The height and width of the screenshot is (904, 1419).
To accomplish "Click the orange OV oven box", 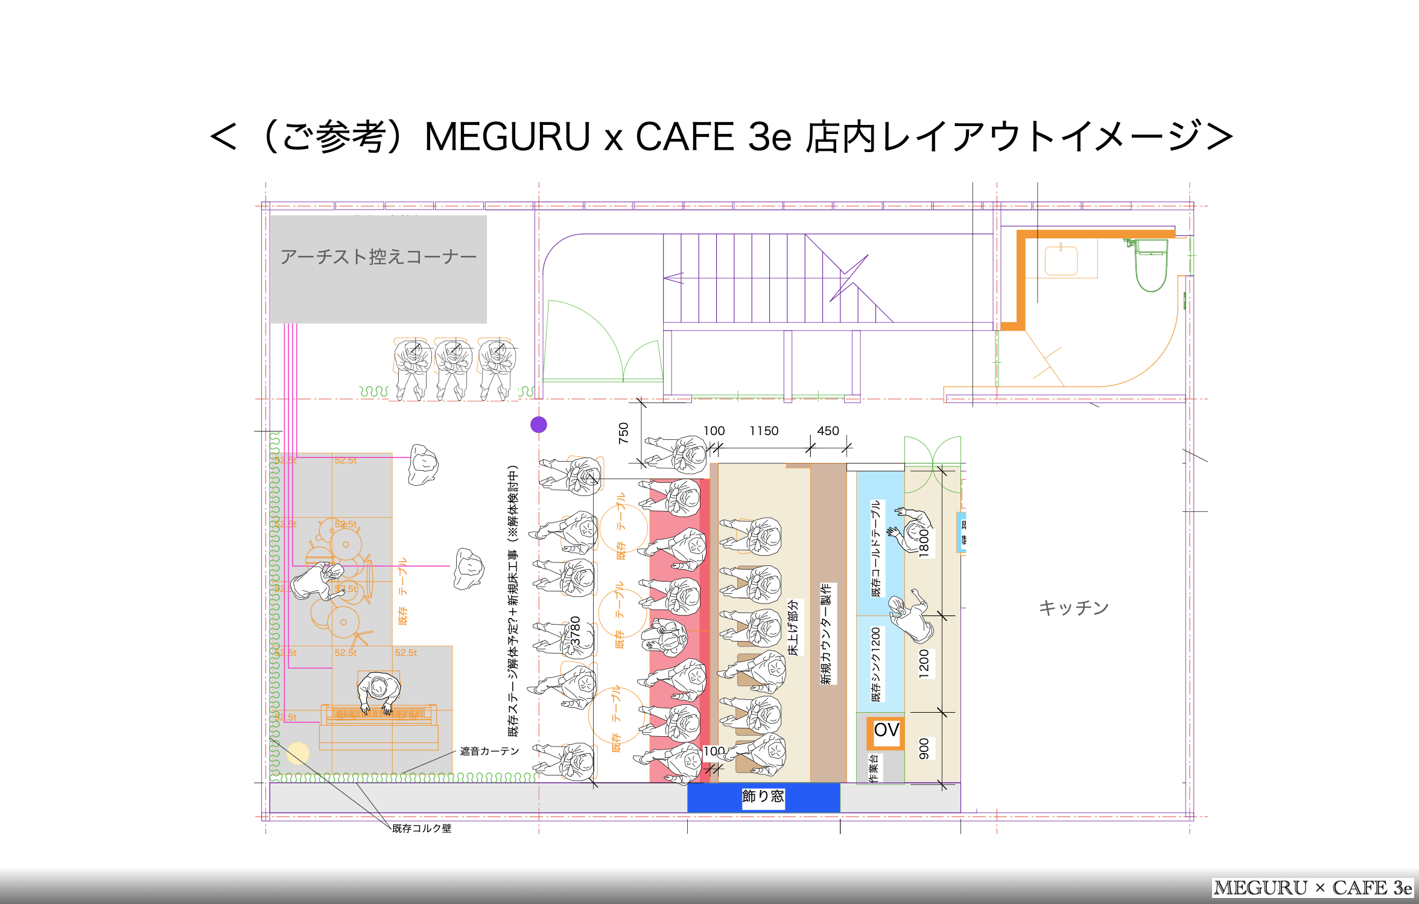I will click(886, 732).
